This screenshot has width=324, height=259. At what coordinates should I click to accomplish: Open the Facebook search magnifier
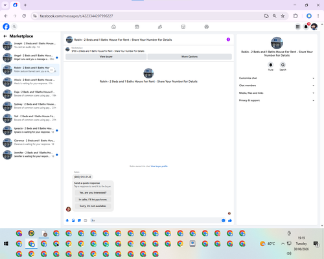pyautogui.click(x=14, y=27)
